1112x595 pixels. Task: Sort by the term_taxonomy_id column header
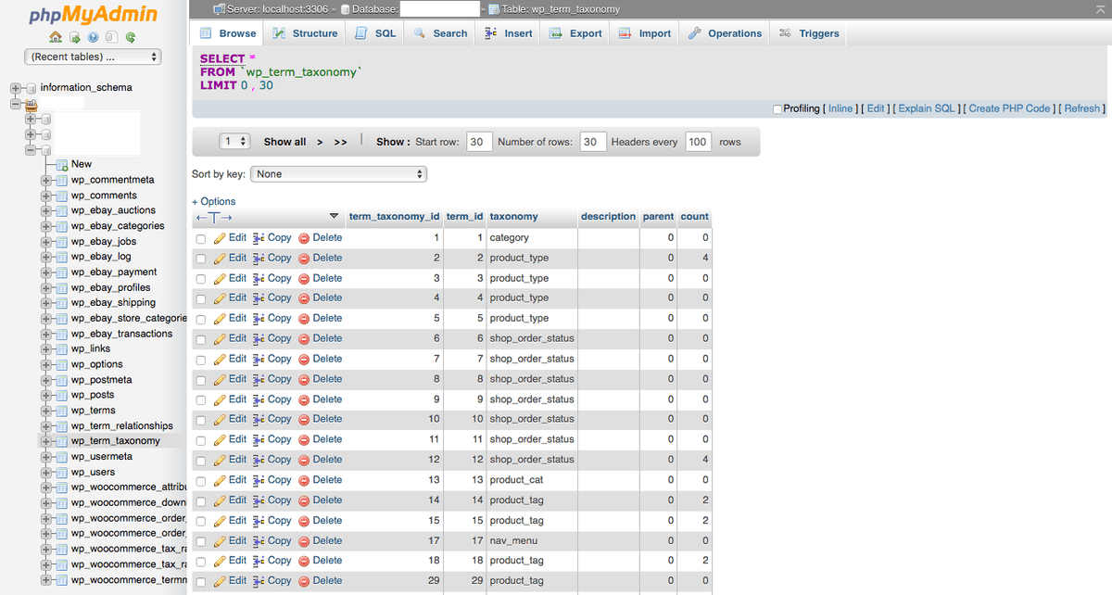[394, 217]
